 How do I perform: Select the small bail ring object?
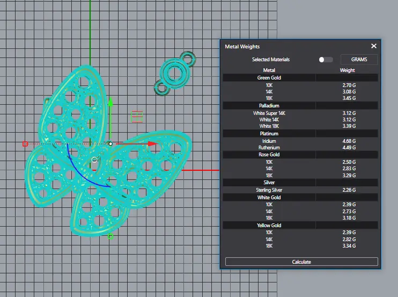[x=175, y=74]
